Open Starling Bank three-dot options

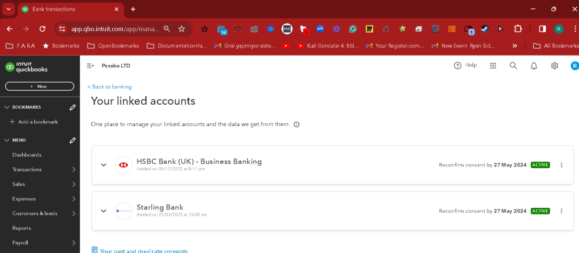click(561, 211)
